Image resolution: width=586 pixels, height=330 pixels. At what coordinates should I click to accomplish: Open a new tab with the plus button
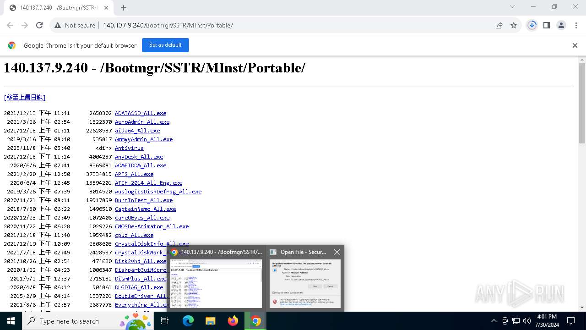click(x=124, y=7)
